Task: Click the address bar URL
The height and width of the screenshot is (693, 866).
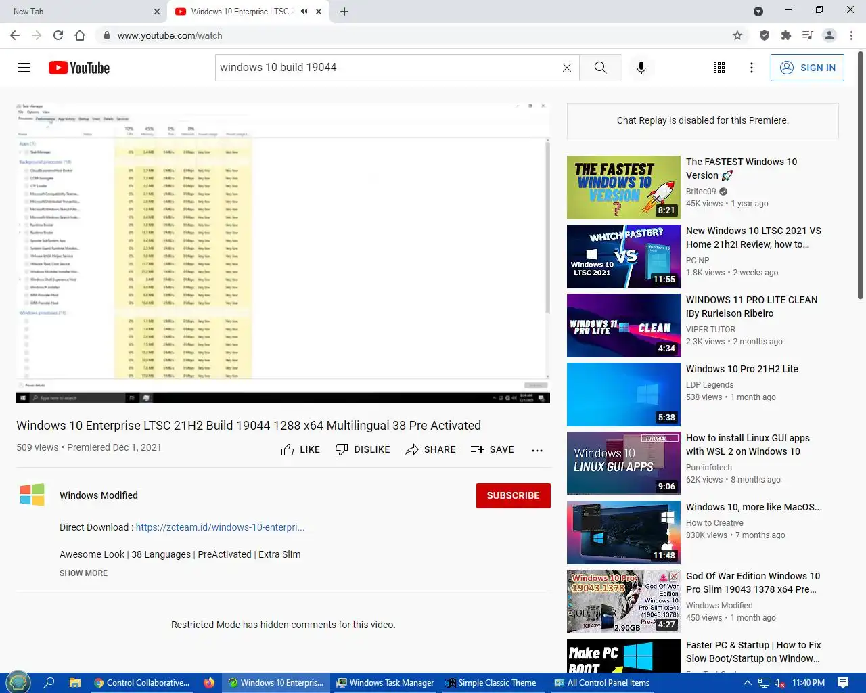Action: tap(170, 35)
